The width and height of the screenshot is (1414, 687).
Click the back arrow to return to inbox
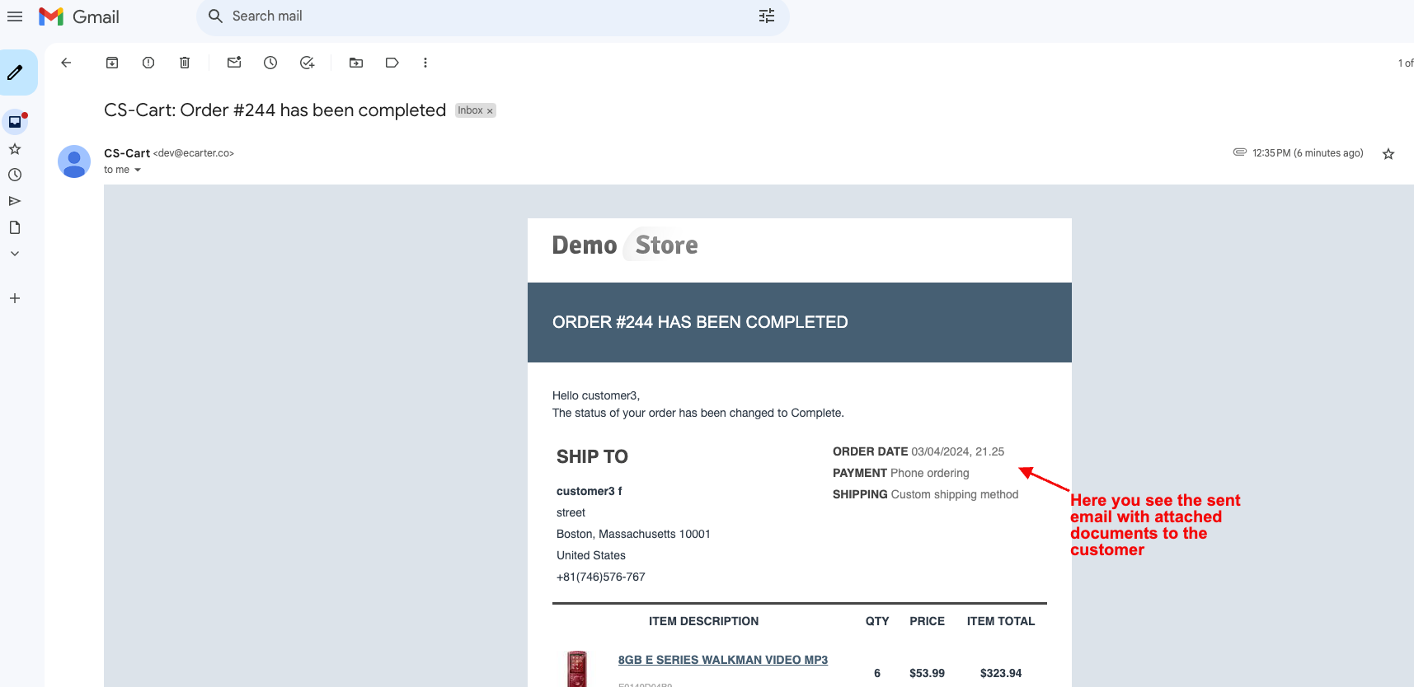pos(67,63)
